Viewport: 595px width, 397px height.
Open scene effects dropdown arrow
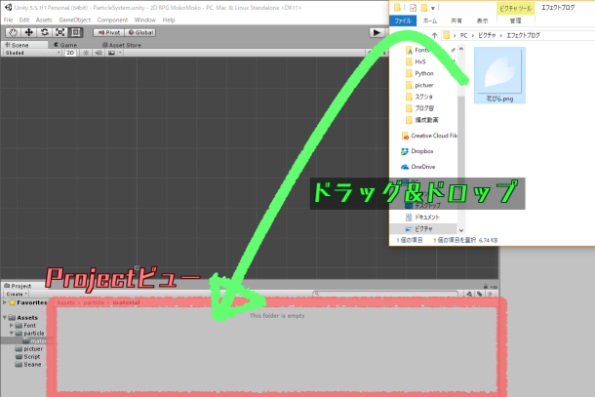click(x=120, y=53)
